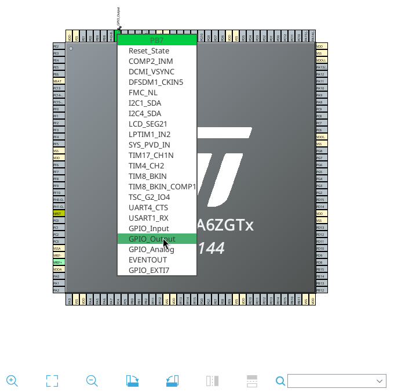394x392 pixels.
Task: Select pin PB0 on the bottom edge
Action: (132, 299)
